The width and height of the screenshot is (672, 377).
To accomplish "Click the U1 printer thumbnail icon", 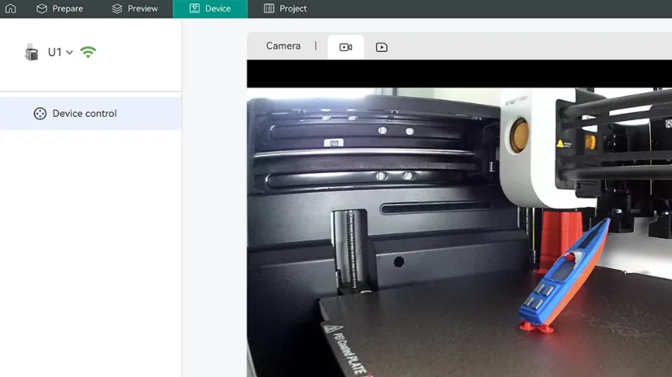I will (x=31, y=52).
